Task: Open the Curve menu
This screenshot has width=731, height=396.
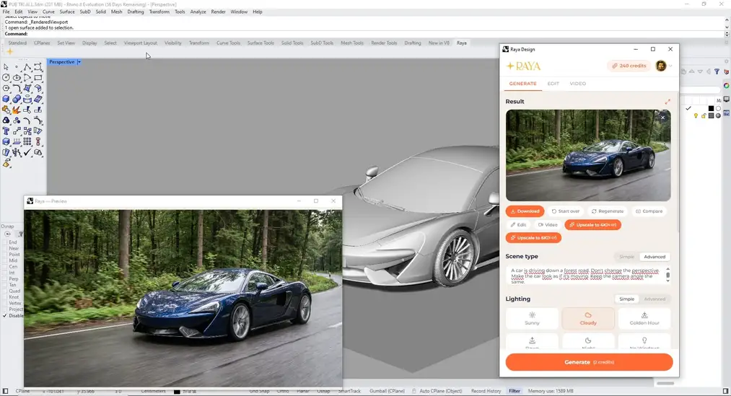Action: (48, 12)
